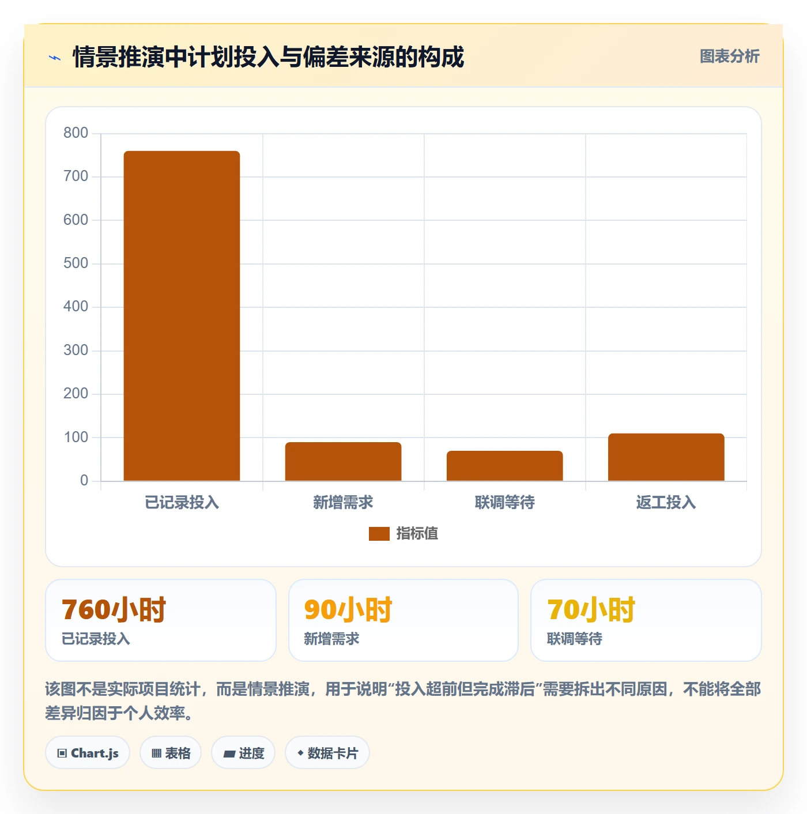This screenshot has height=814, width=807.
Task: Click the 新增需求 x-axis label
Action: pos(343,503)
